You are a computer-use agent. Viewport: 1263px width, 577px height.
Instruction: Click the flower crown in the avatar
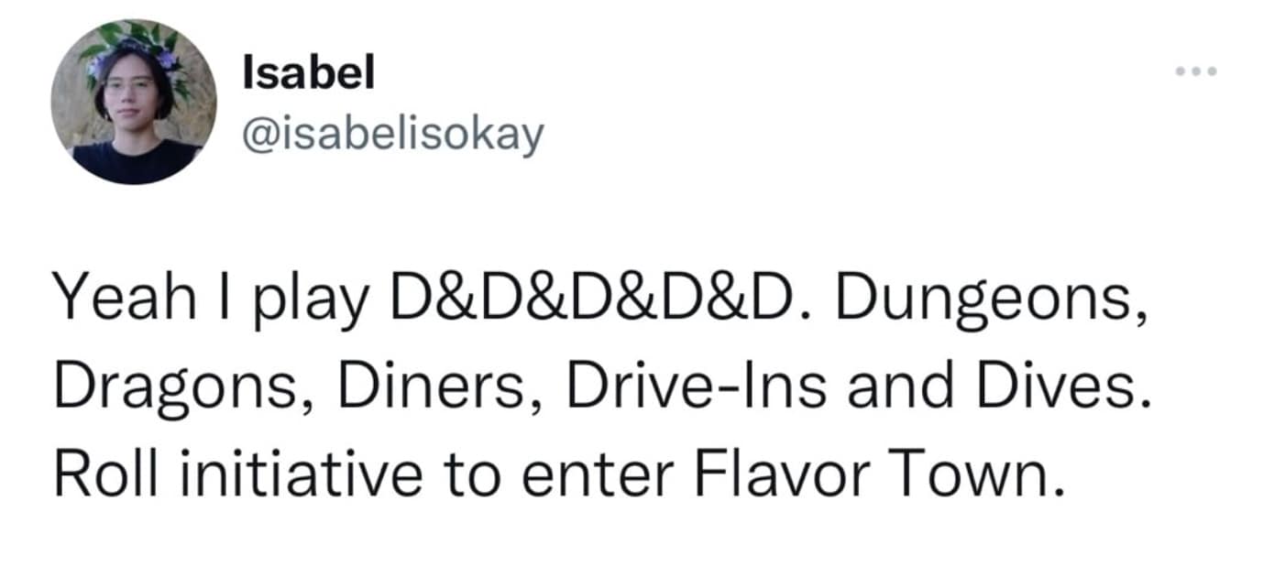pos(137,41)
